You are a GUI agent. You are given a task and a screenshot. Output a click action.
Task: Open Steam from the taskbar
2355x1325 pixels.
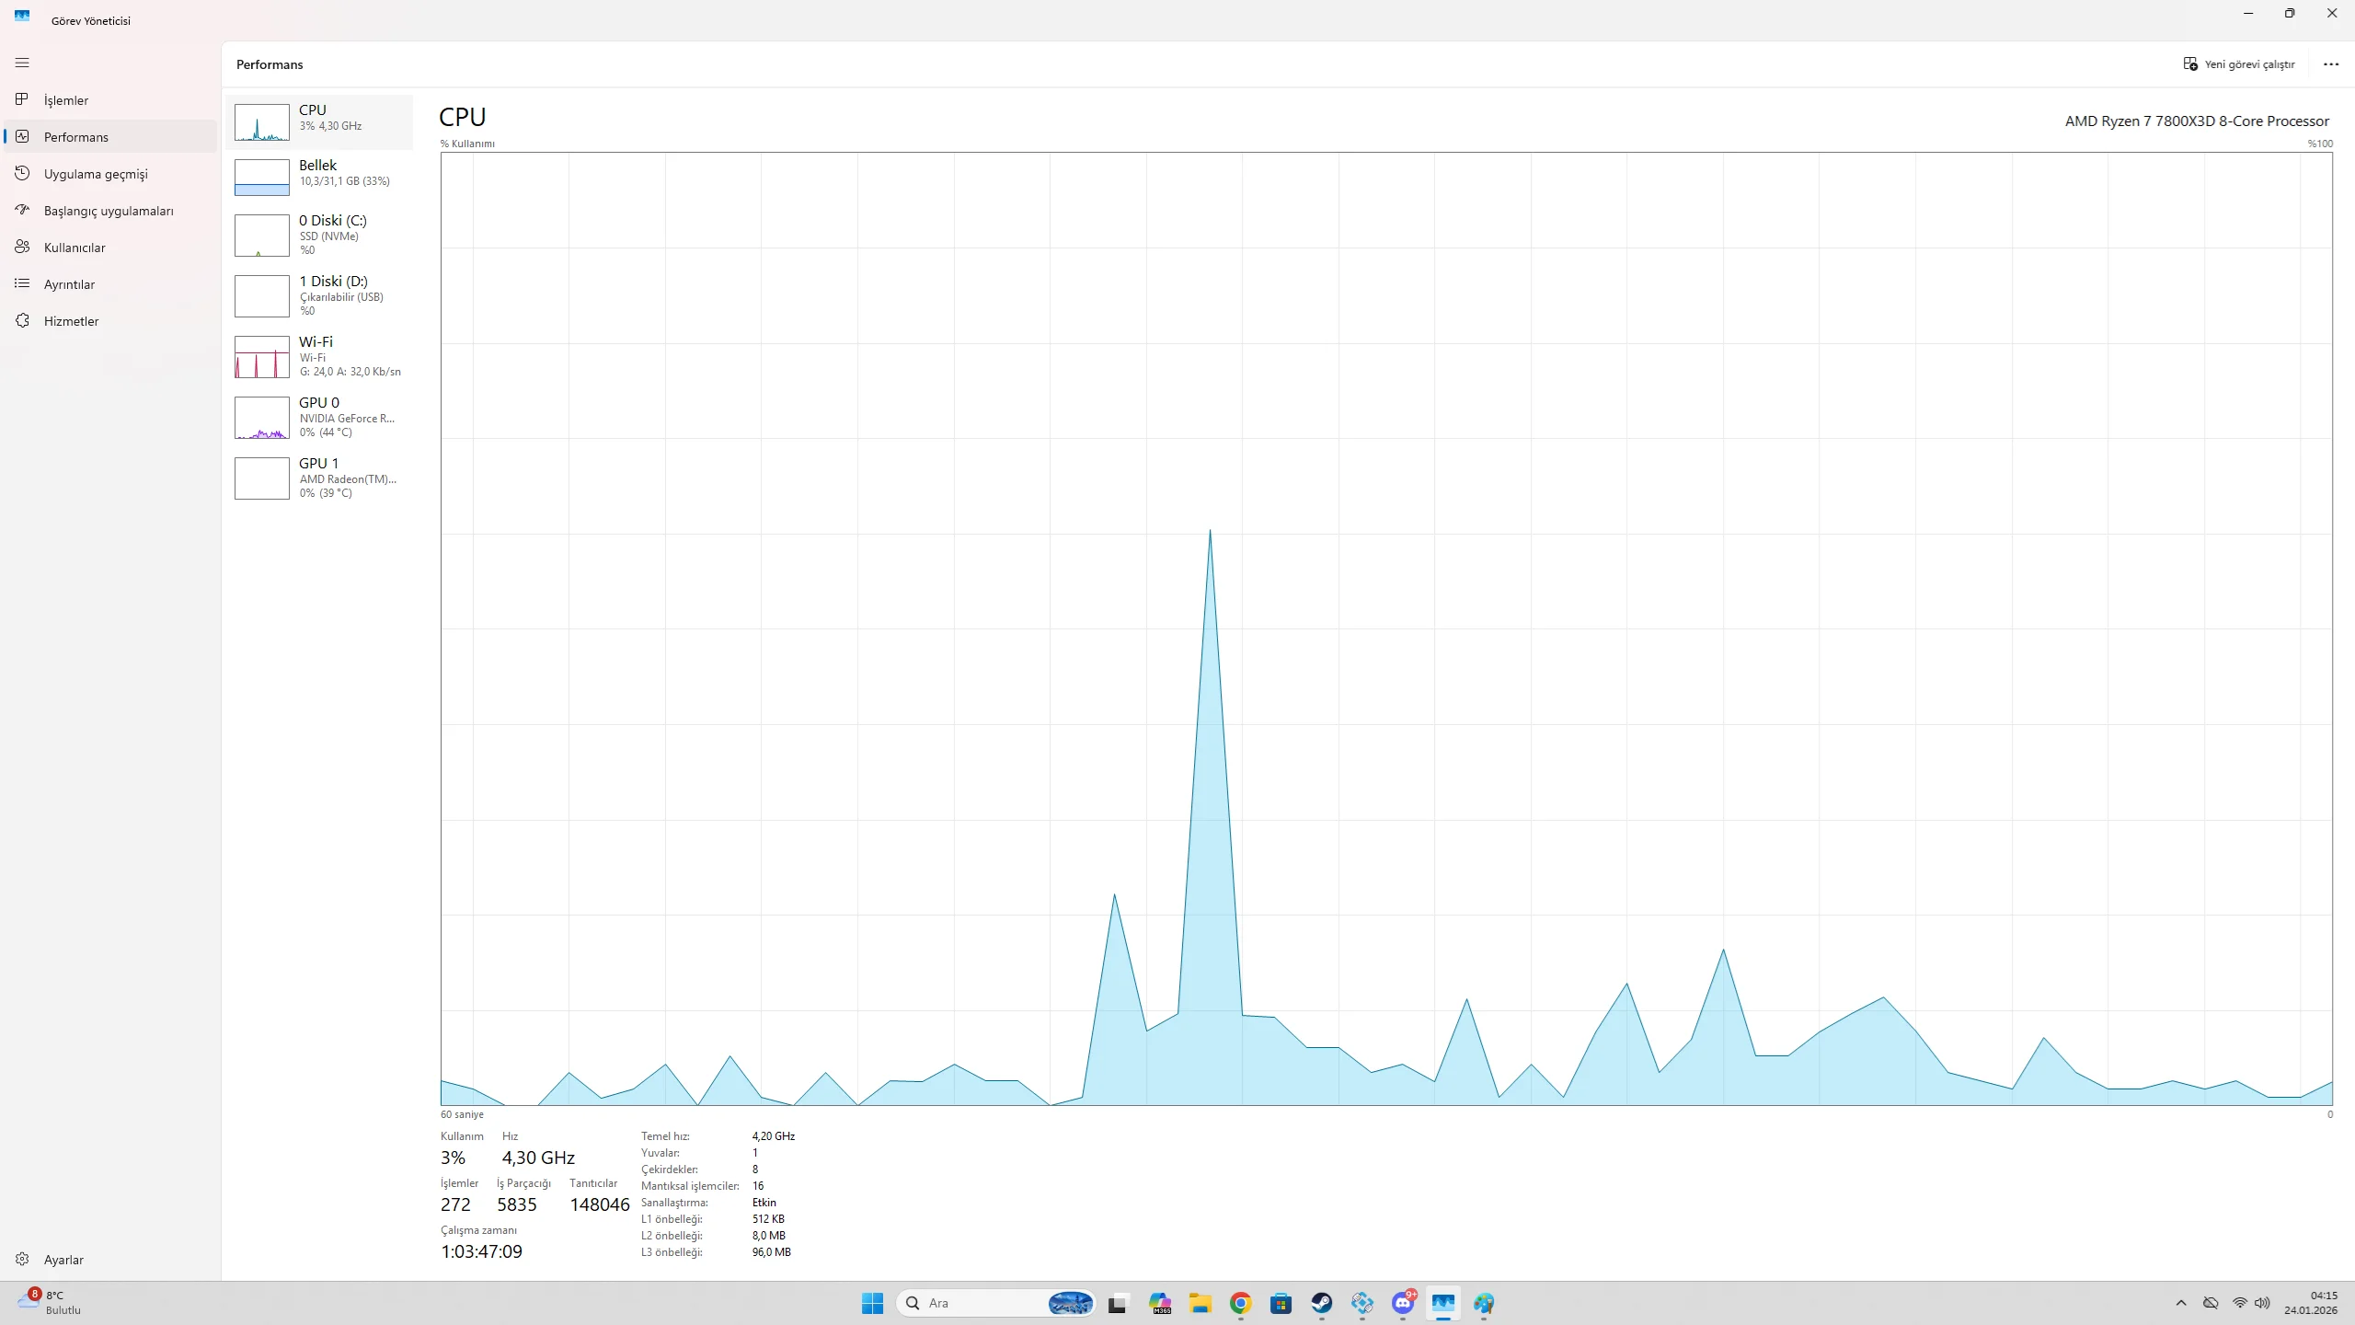coord(1321,1303)
